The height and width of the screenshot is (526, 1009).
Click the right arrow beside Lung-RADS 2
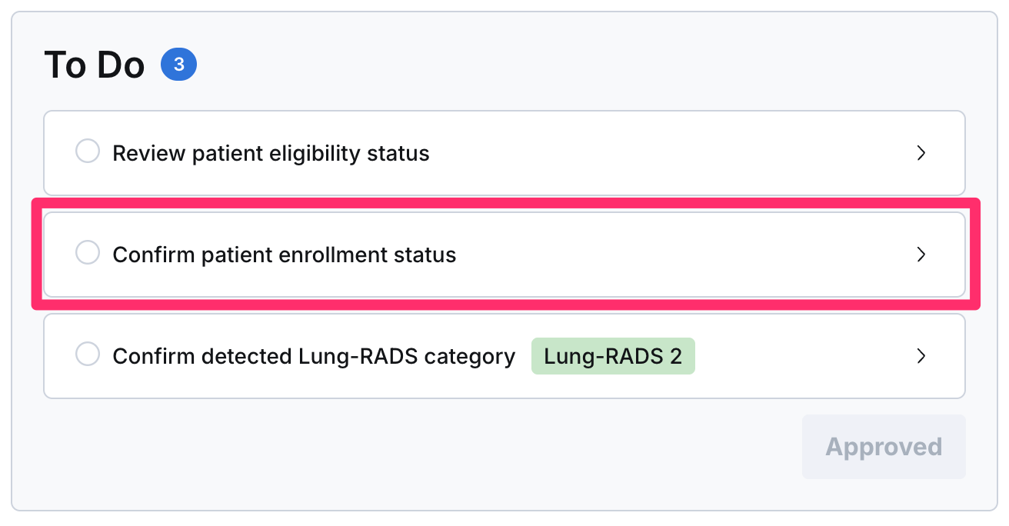(921, 356)
